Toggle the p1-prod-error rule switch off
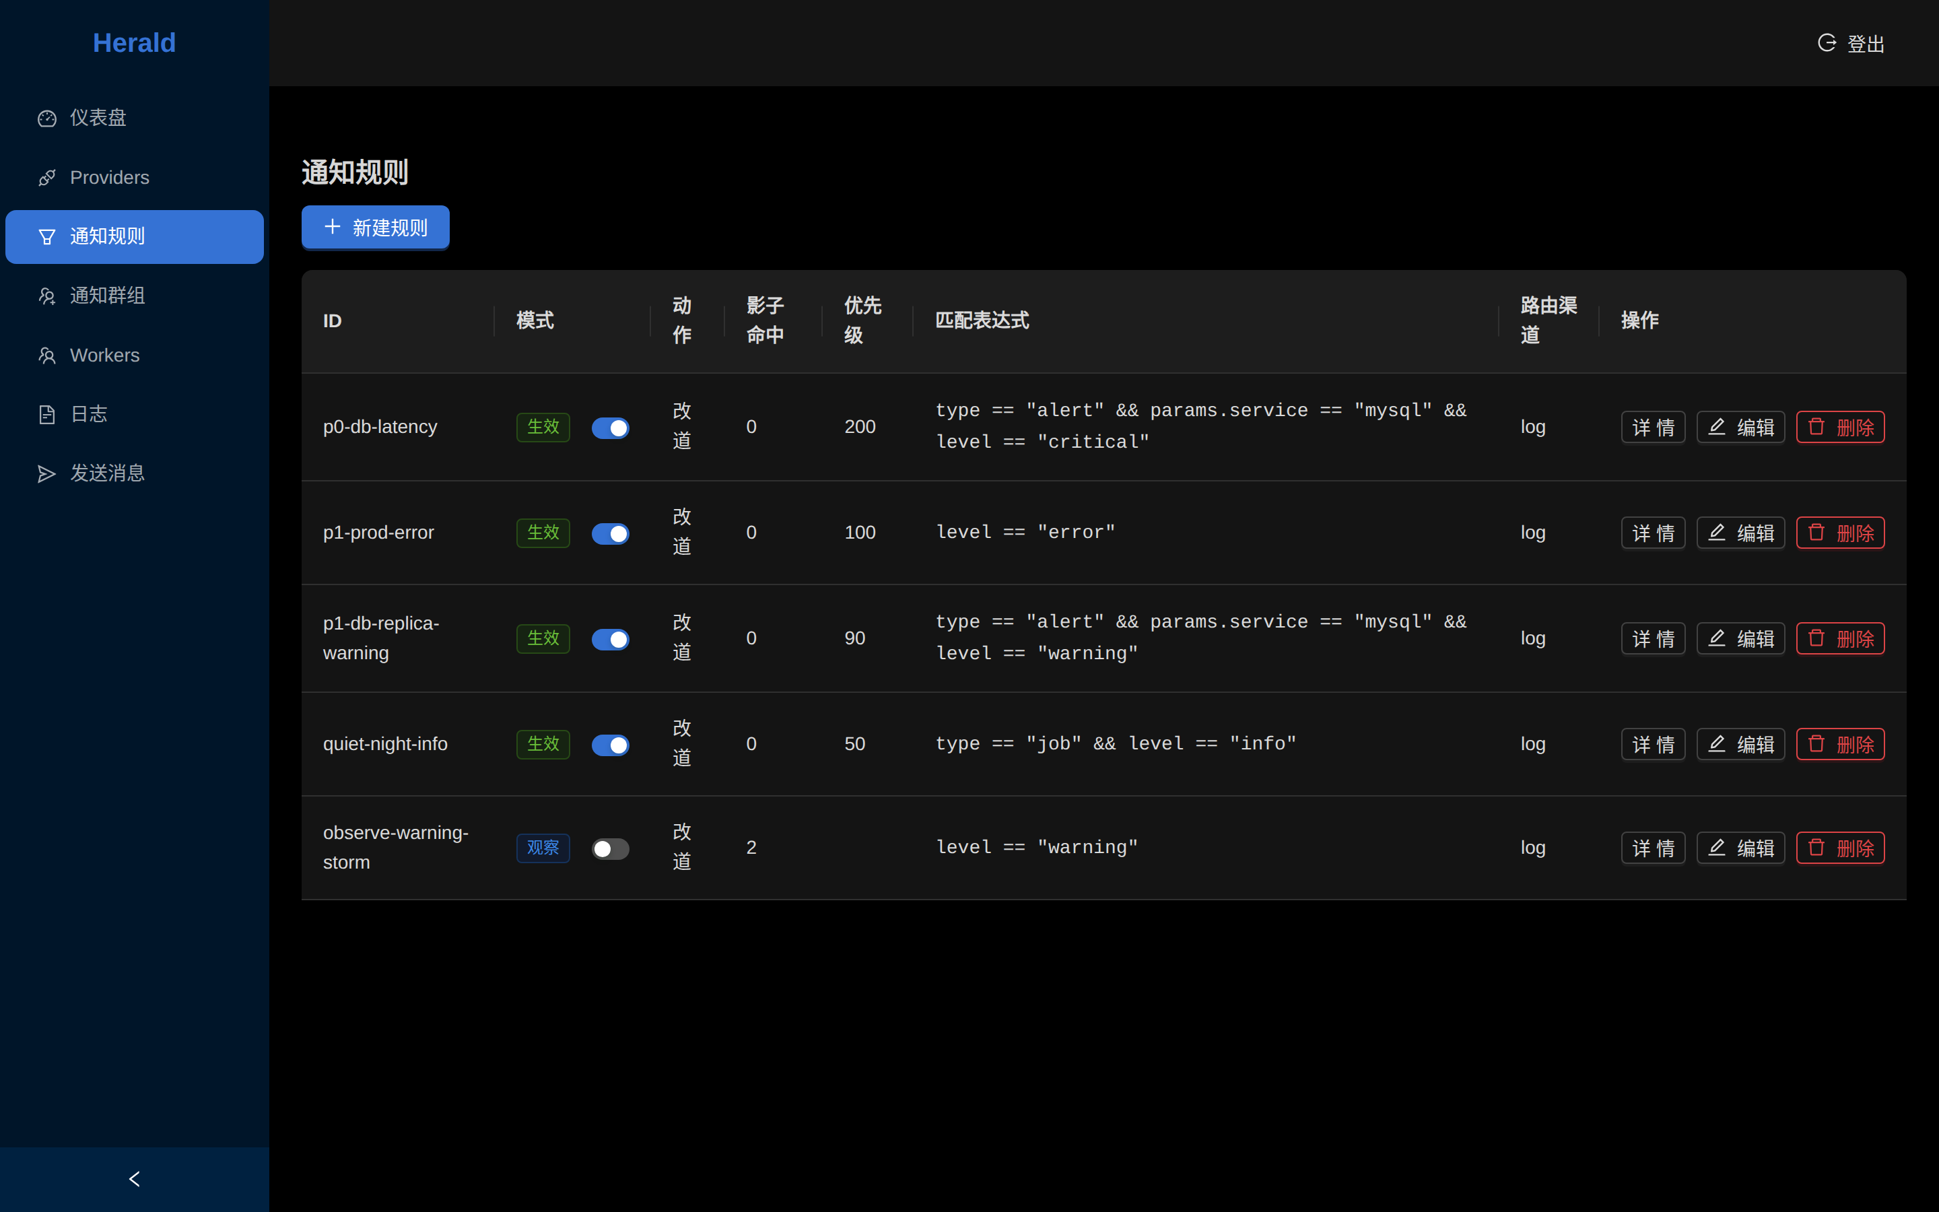This screenshot has height=1212, width=1939. pyautogui.click(x=611, y=534)
